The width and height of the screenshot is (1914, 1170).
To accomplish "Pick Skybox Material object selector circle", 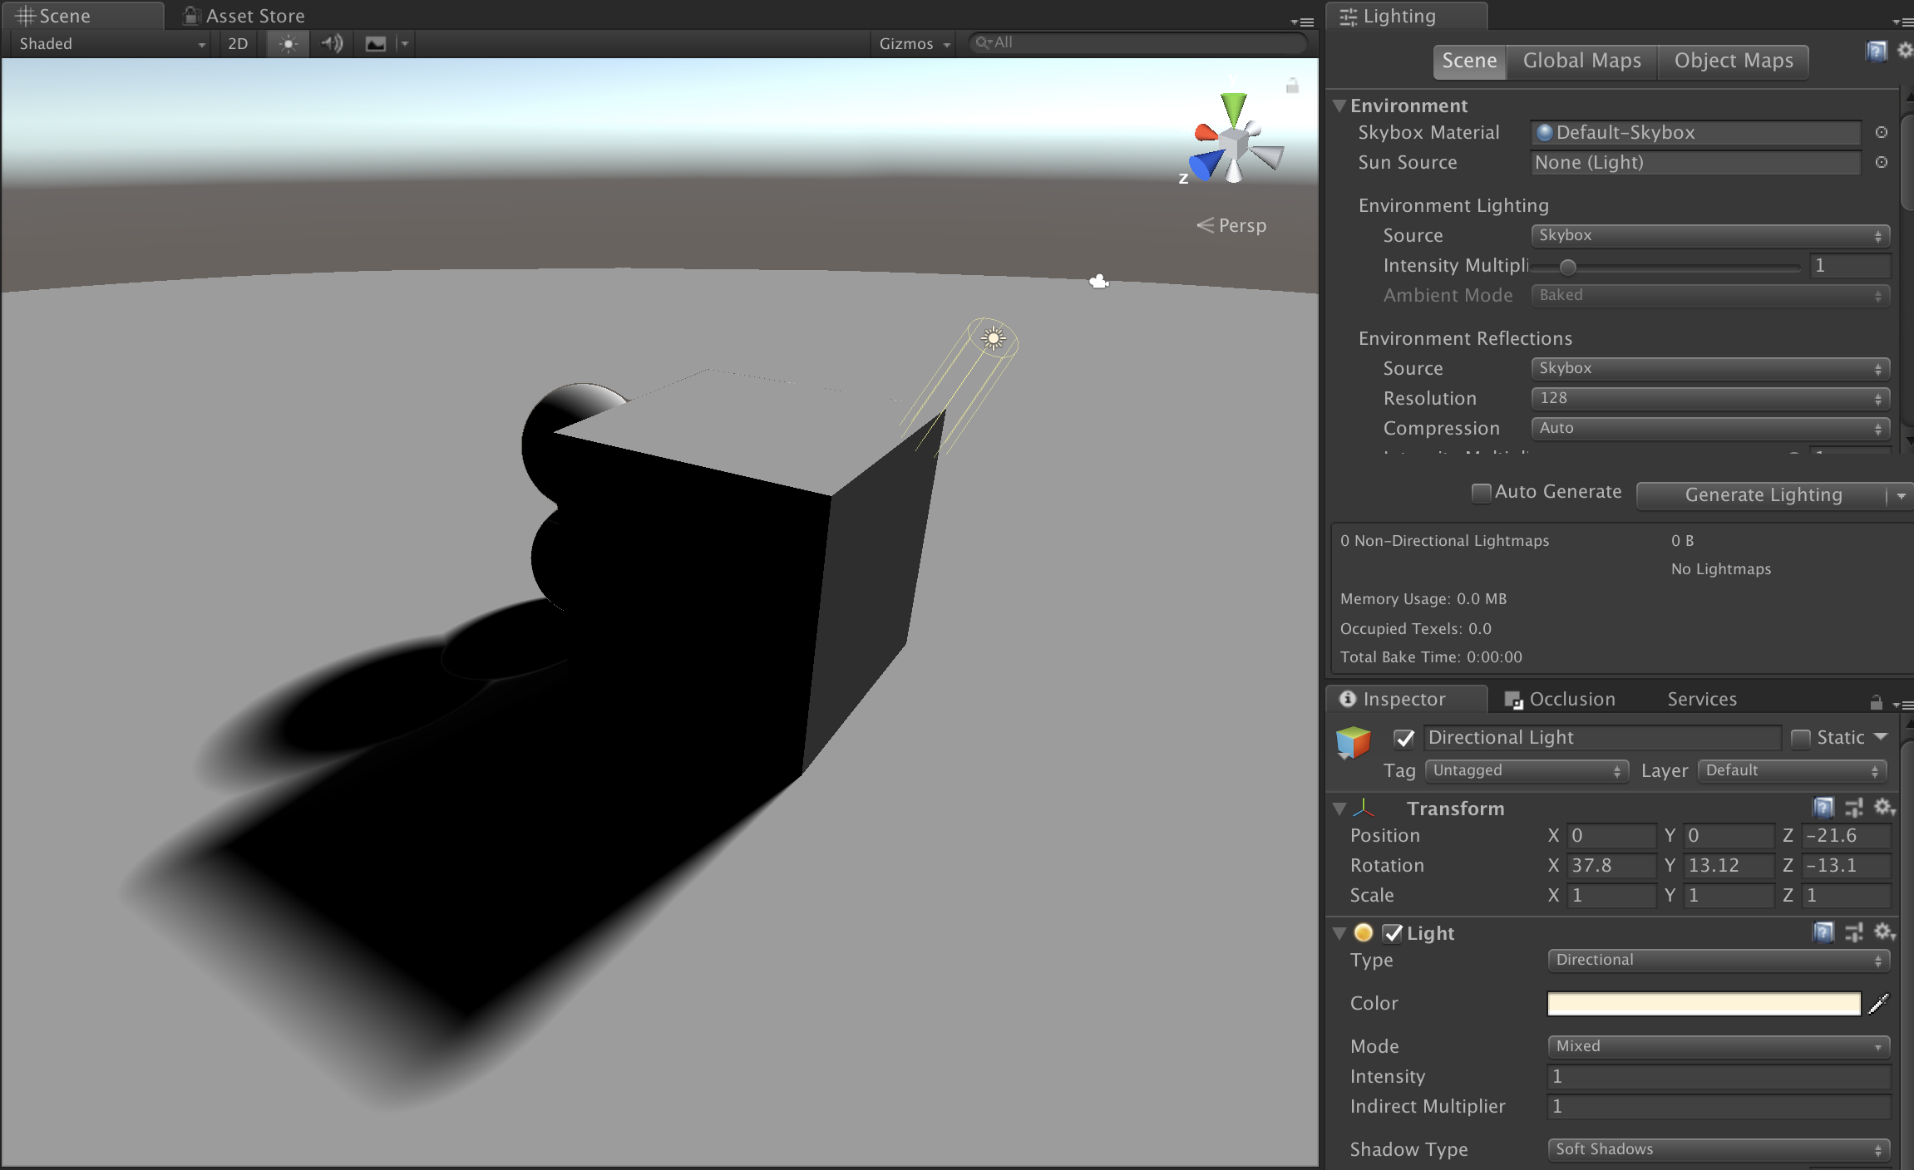I will coord(1881,132).
